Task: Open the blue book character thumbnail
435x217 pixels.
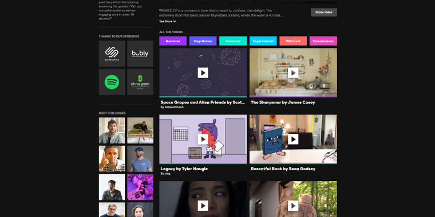Action: (x=293, y=139)
